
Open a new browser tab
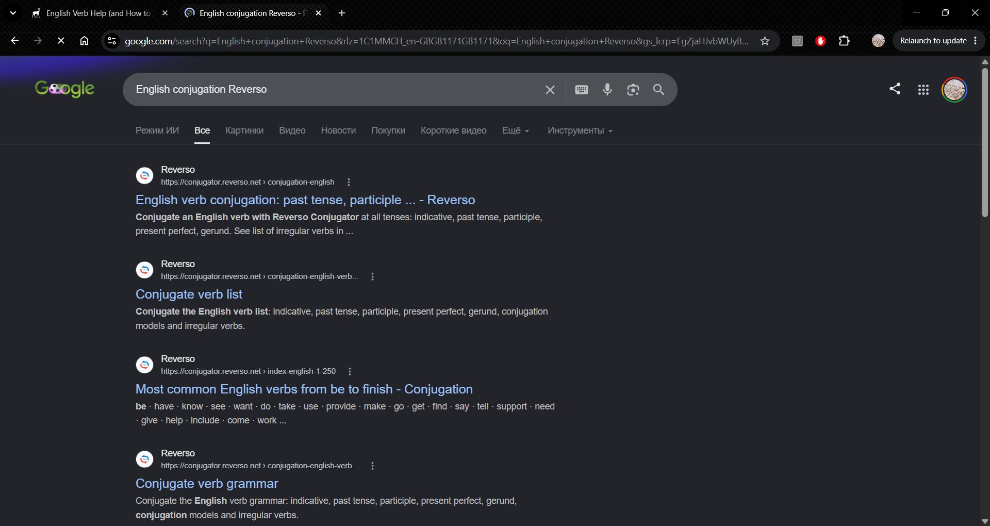[x=342, y=13]
